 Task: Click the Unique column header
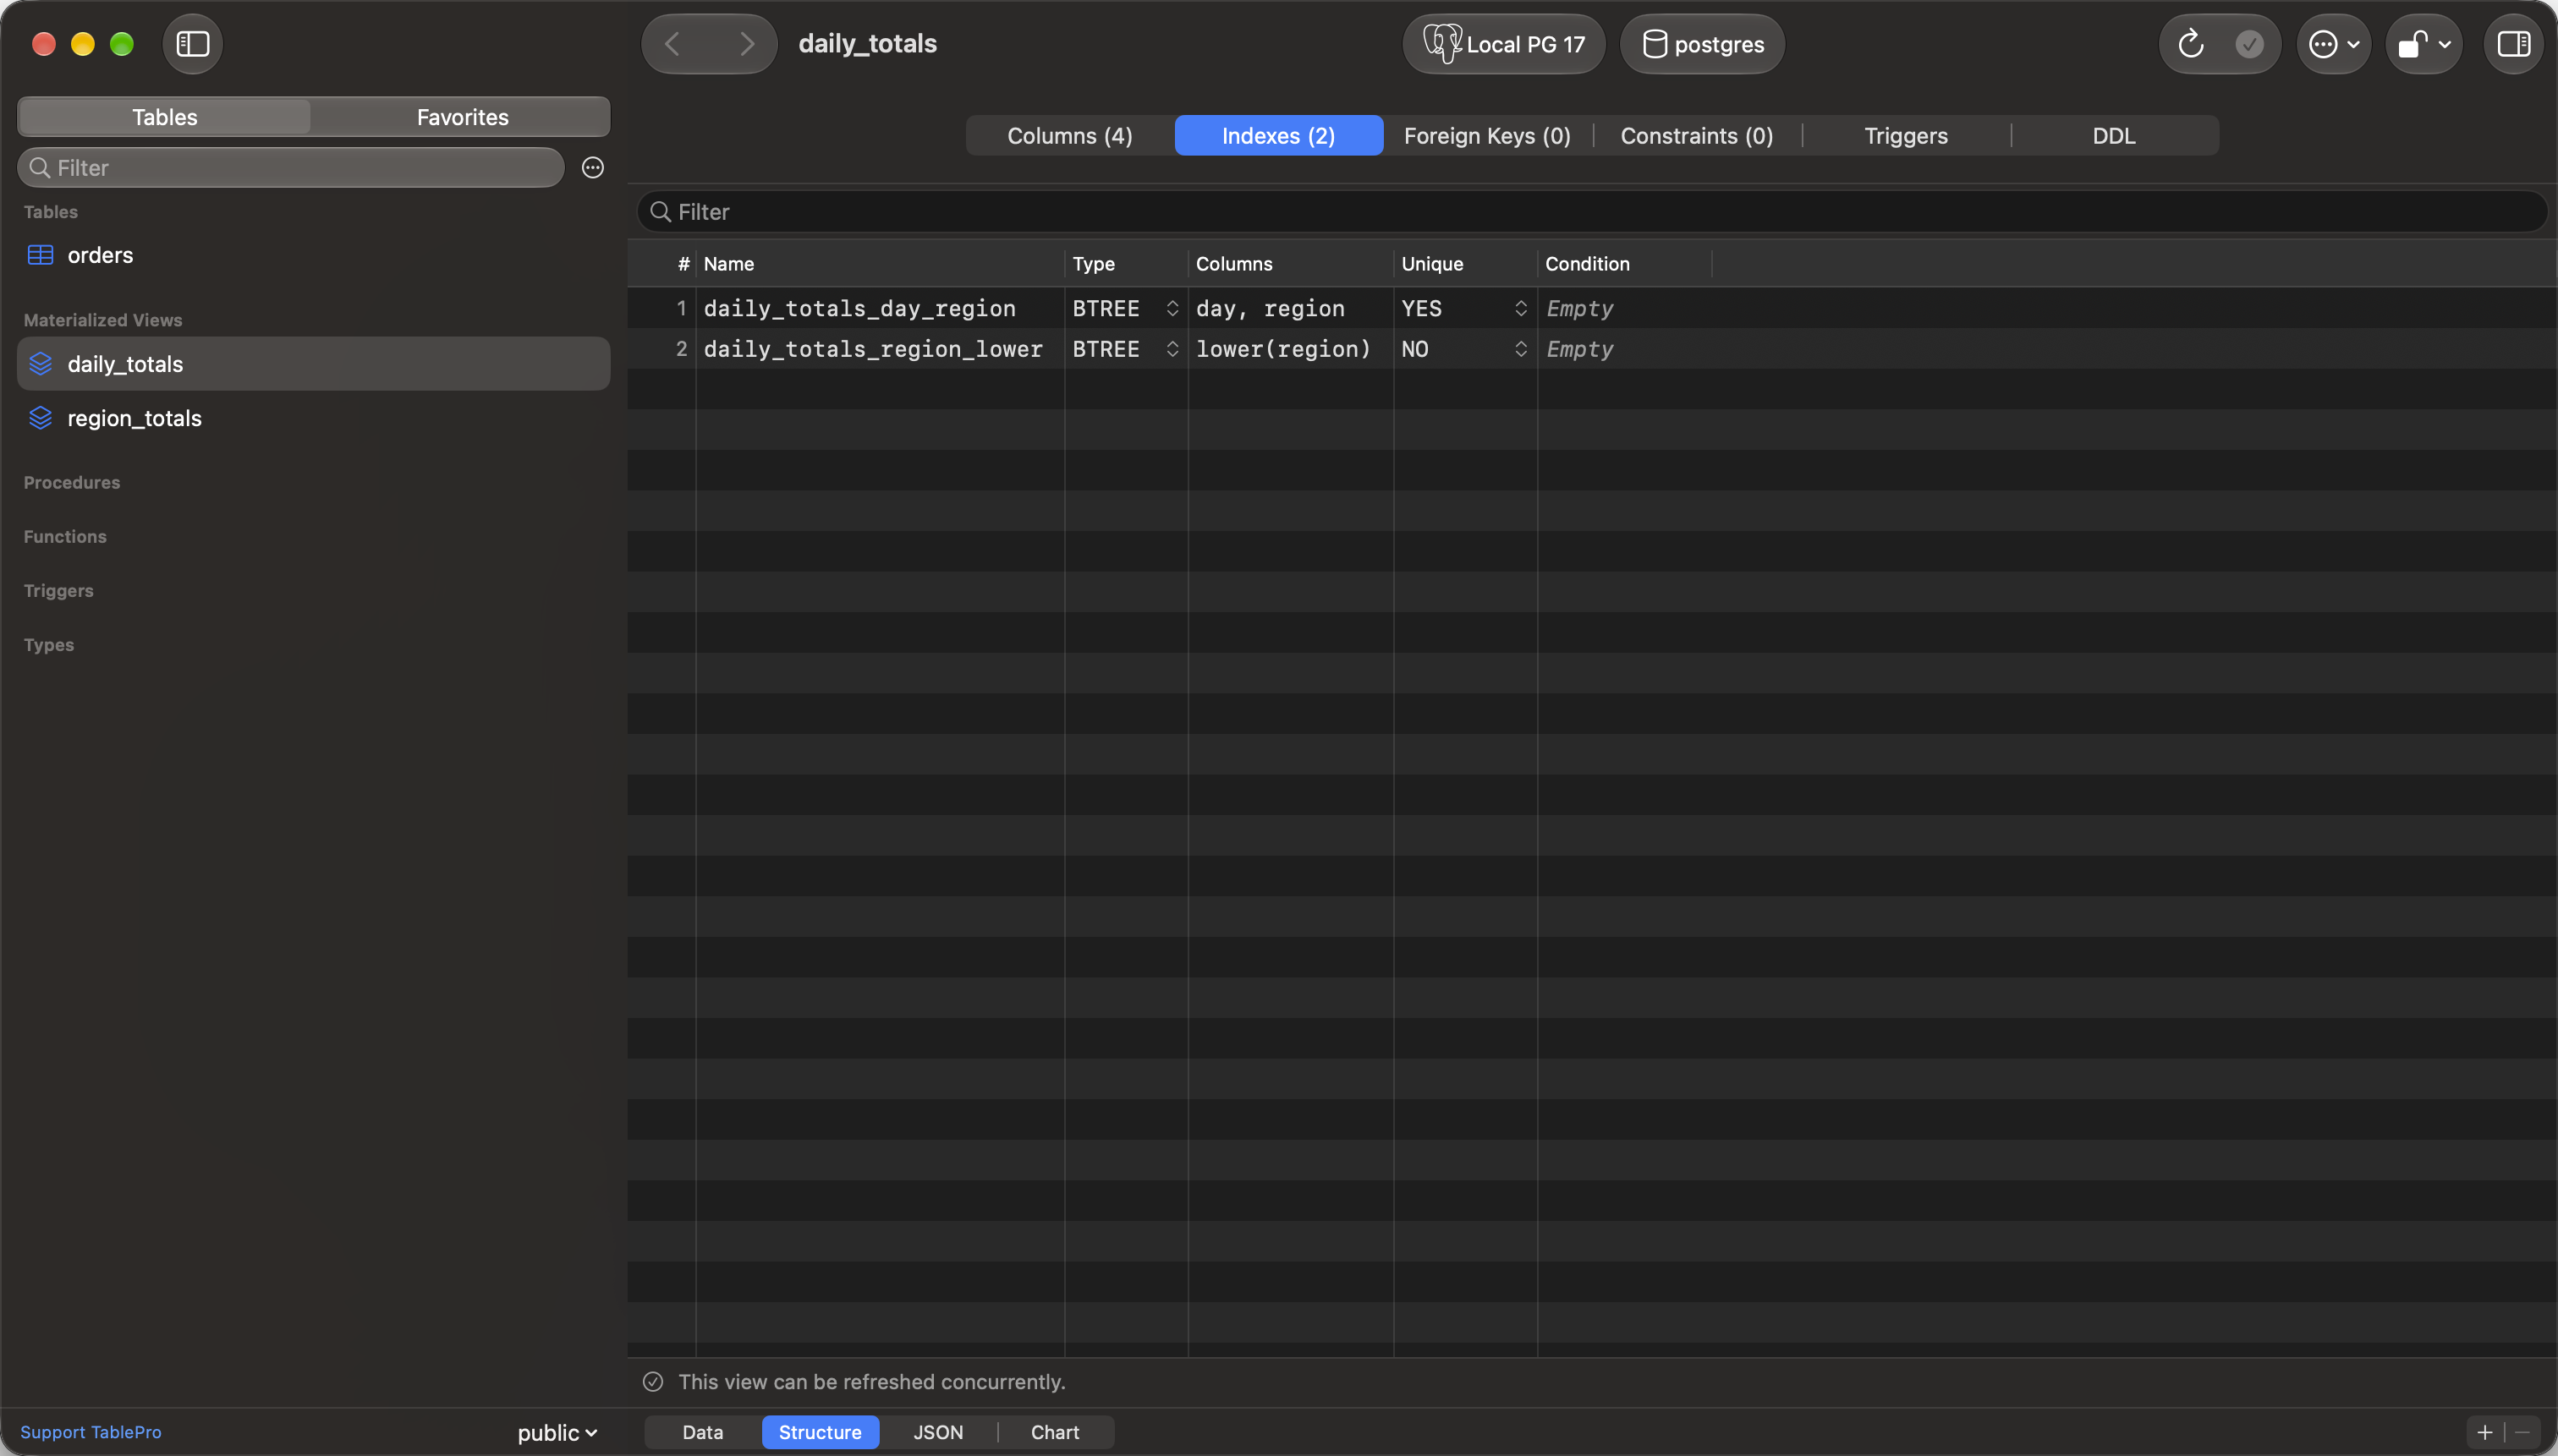[1466, 264]
